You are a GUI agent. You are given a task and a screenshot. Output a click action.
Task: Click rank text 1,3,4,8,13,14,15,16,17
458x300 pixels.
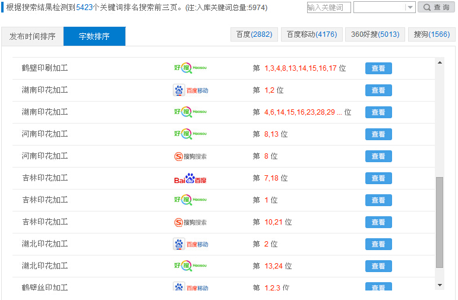click(x=301, y=68)
